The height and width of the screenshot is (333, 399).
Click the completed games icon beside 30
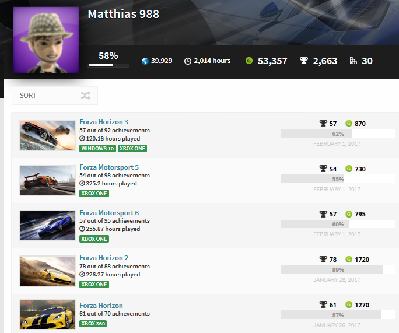(353, 61)
